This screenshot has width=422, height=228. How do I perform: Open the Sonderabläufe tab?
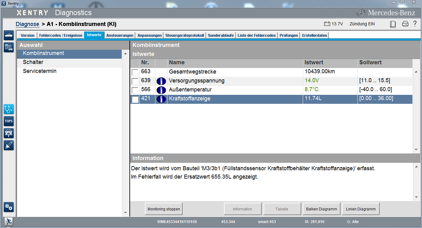(221, 36)
